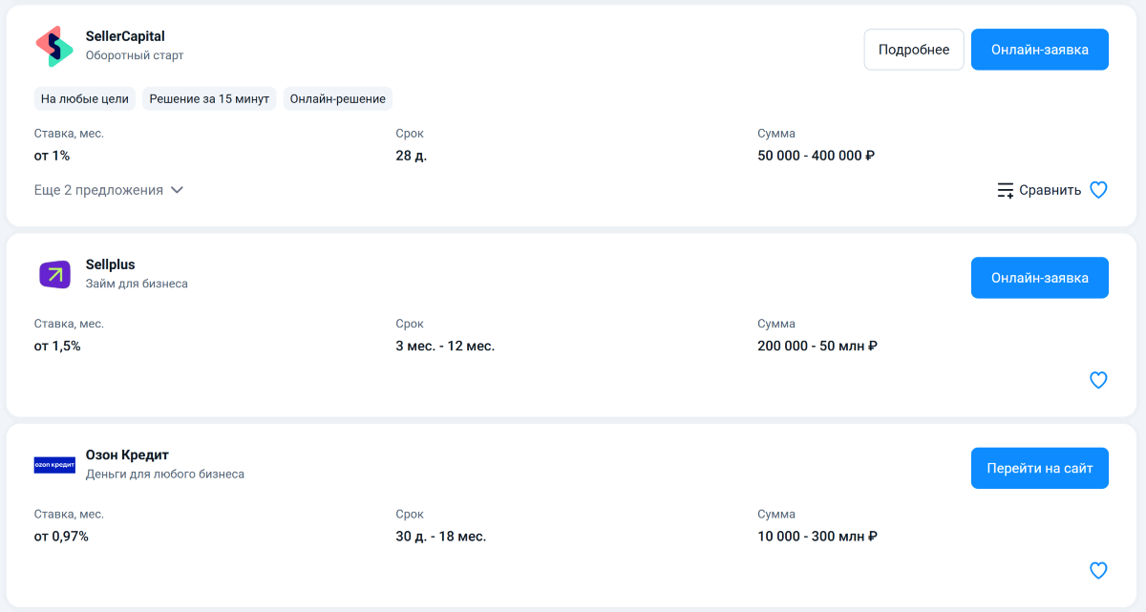
Task: Favorite the Sellplus loan offer
Action: [x=1098, y=380]
